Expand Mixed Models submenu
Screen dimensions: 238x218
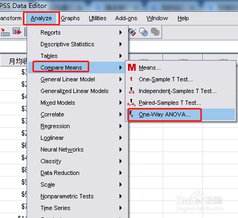pyautogui.click(x=78, y=103)
